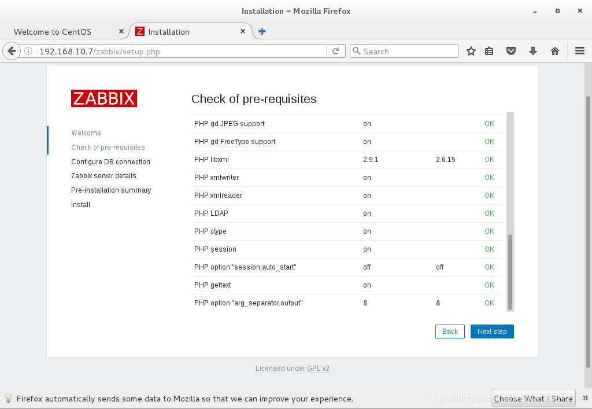
Task: Dismiss the Firefox data notification bar
Action: [x=586, y=397]
